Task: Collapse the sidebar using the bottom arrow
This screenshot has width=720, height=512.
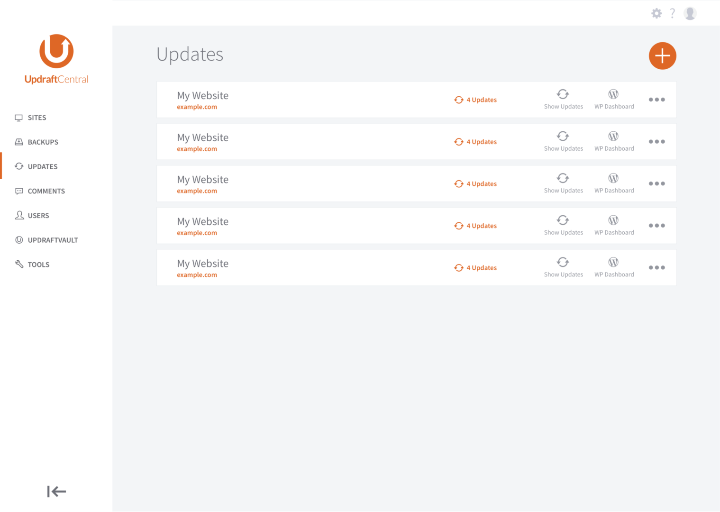Action: click(x=56, y=492)
